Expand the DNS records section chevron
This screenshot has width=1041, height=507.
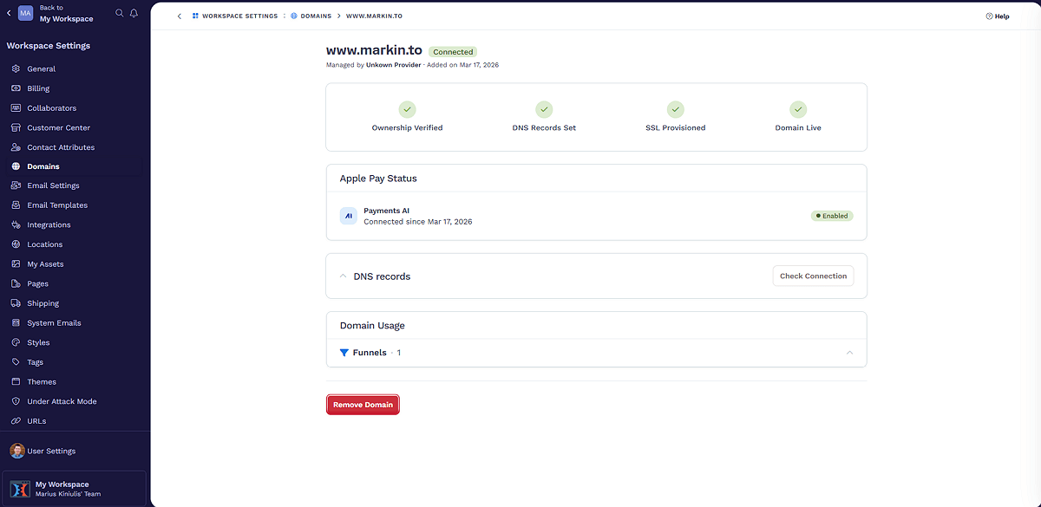(343, 276)
